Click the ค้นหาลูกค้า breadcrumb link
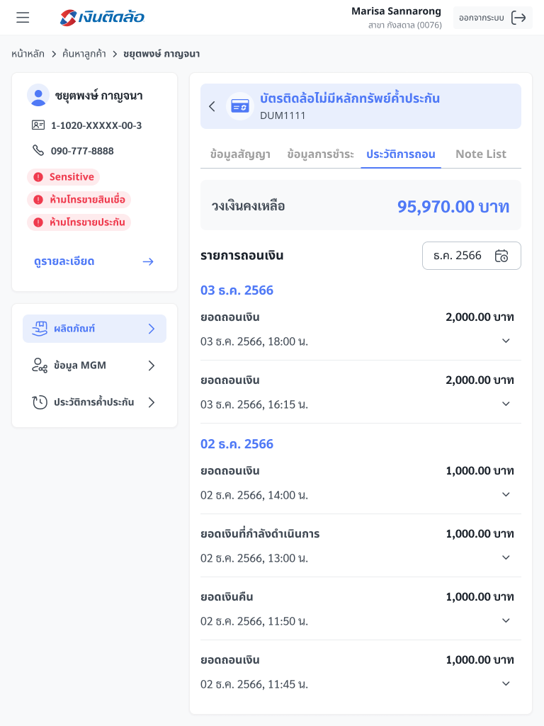The height and width of the screenshot is (726, 544). 86,54
